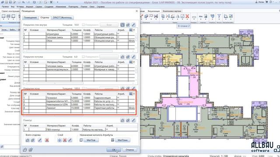Expand dropdown under the Abc label tool
The height and width of the screenshot is (157, 280).
point(201,19)
